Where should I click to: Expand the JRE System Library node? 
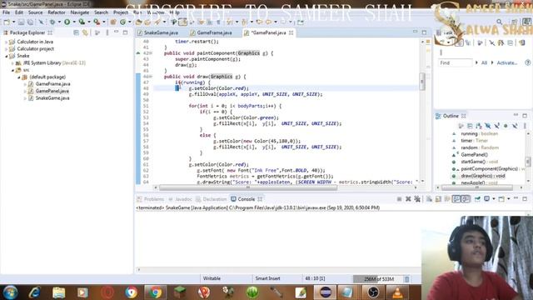pos(12,63)
